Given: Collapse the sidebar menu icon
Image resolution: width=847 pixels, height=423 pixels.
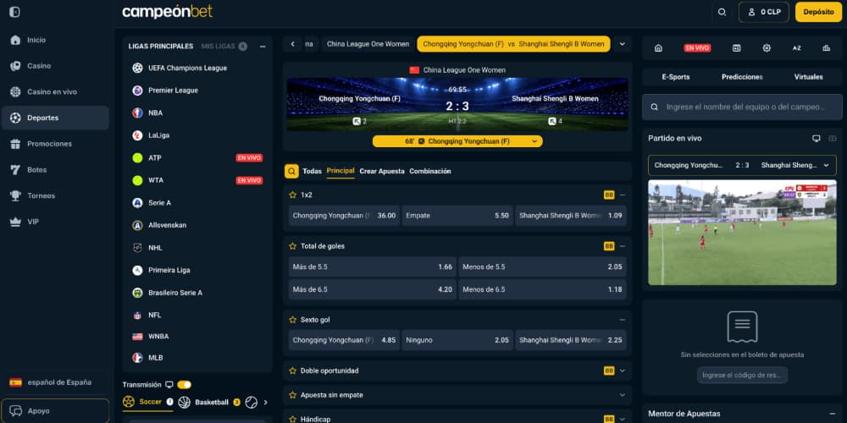Looking at the screenshot, I should (x=14, y=12).
